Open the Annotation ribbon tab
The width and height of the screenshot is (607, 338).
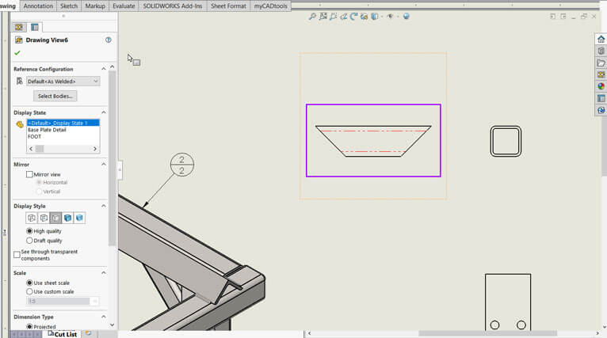tap(38, 6)
